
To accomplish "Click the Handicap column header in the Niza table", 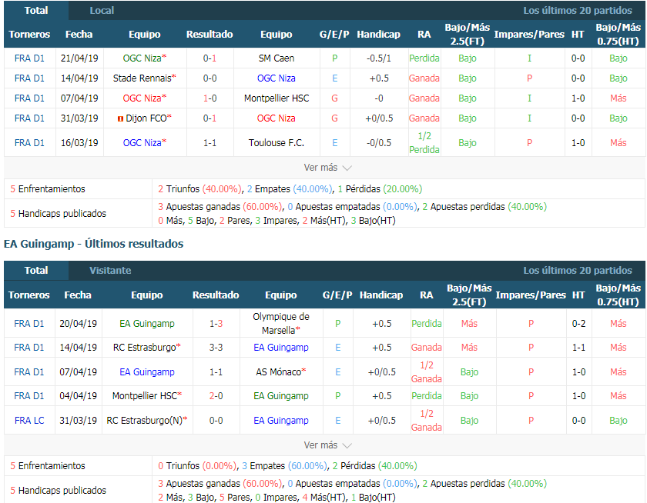I will (x=378, y=34).
